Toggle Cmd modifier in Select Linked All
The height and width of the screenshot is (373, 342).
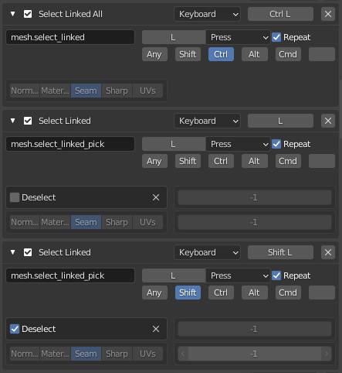288,54
